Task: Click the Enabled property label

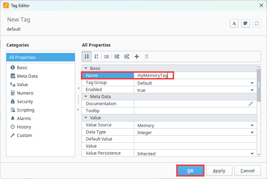Action: tap(94, 90)
